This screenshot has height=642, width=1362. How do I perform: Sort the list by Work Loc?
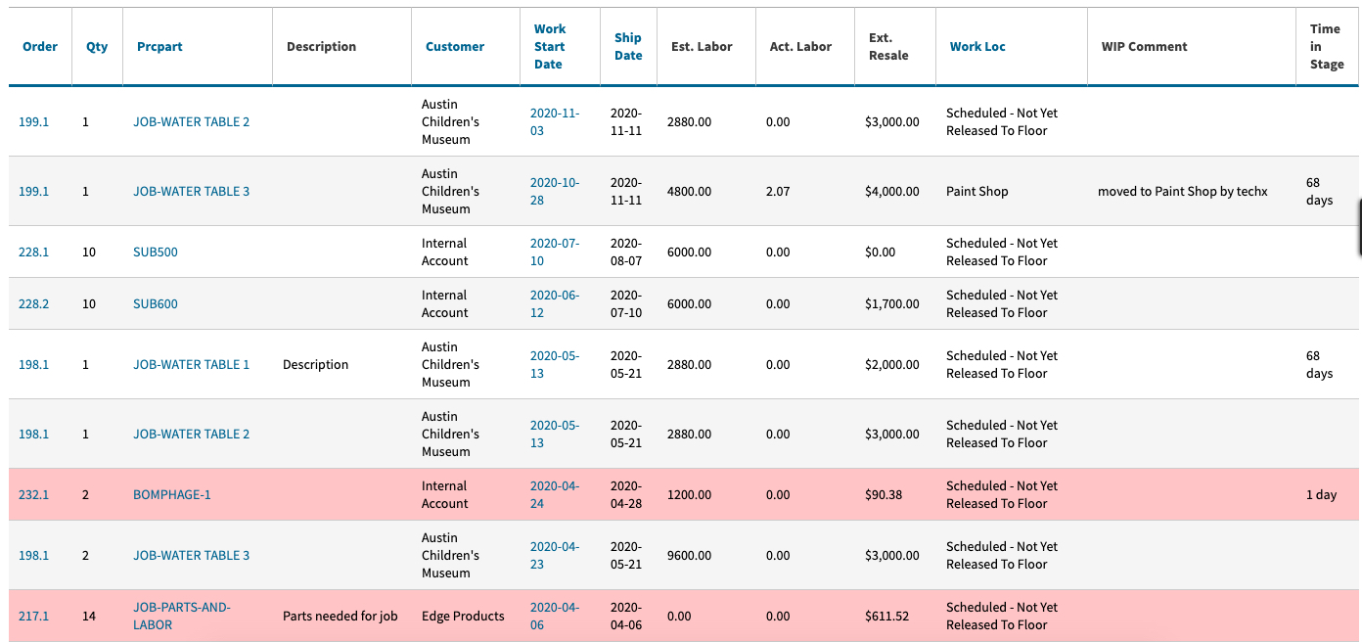tap(976, 45)
